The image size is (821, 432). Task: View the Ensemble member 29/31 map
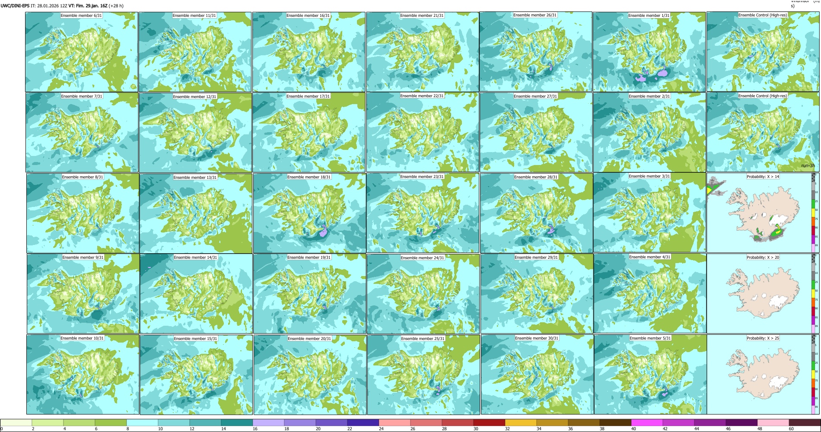[537, 294]
